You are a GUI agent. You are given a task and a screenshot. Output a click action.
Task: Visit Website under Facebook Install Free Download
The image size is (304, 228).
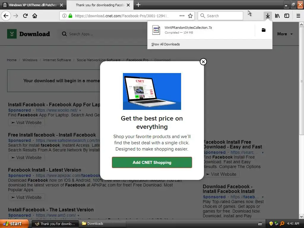coord(221,174)
